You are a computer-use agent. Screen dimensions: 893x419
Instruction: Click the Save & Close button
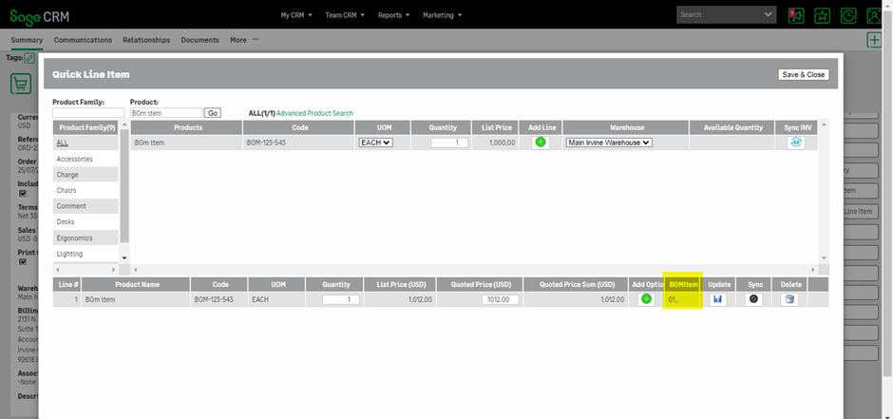click(x=803, y=74)
